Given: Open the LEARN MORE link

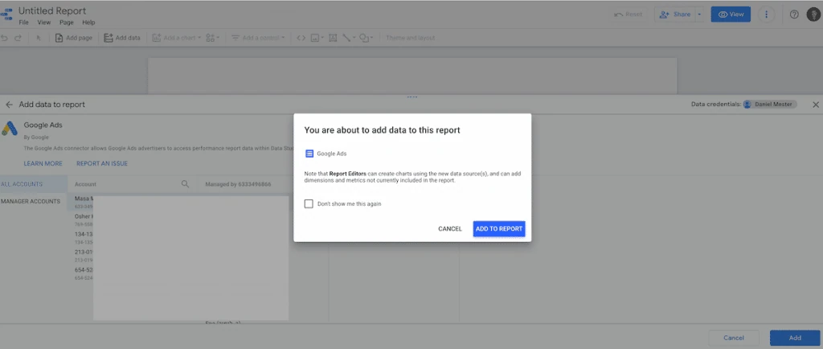Looking at the screenshot, I should (43, 164).
